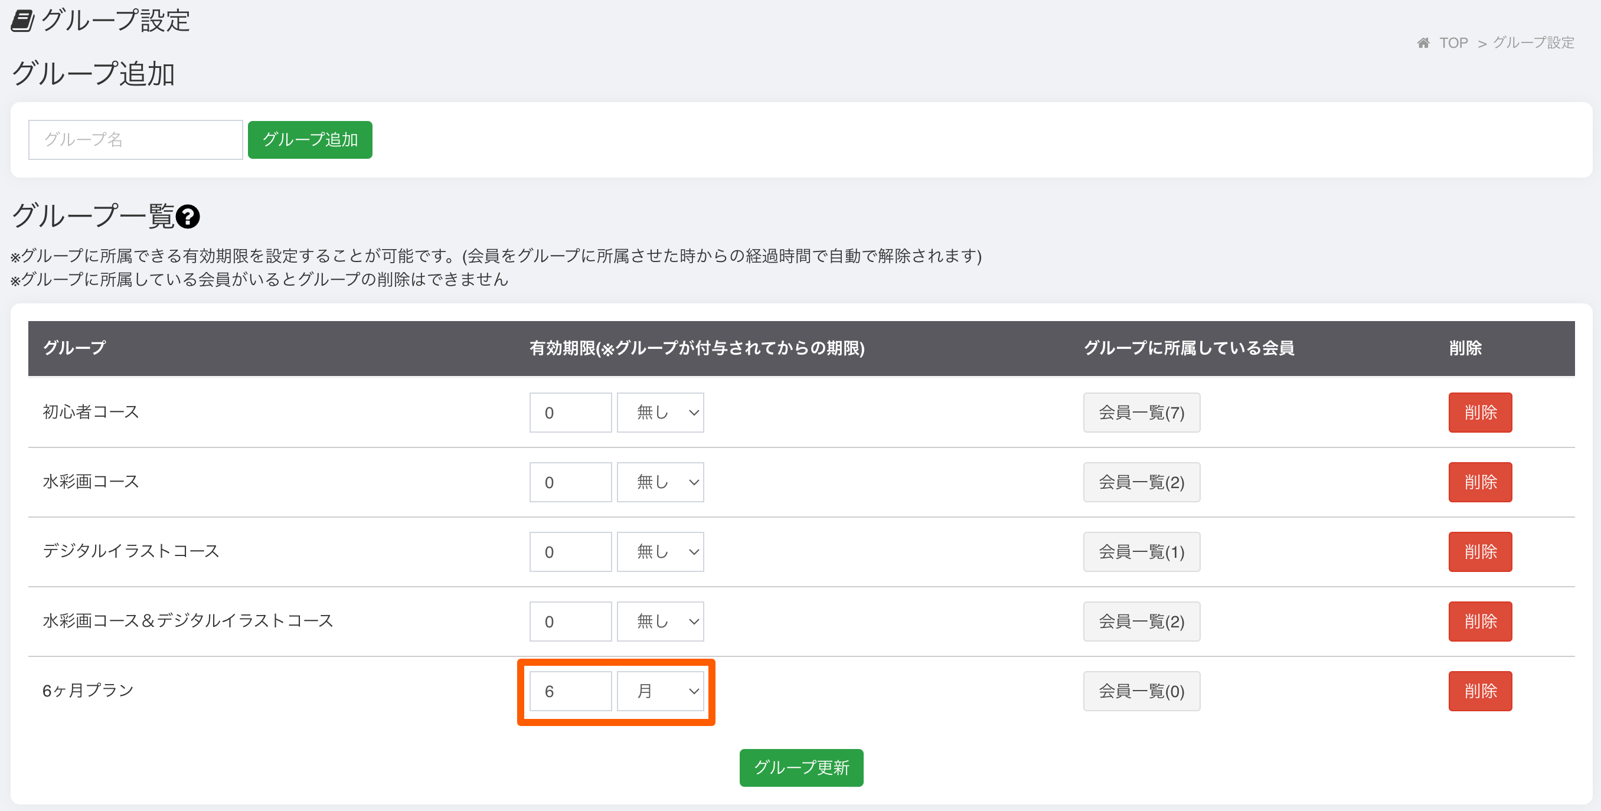Delete the 6ヶ月プラン group
The image size is (1601, 811).
point(1481,691)
